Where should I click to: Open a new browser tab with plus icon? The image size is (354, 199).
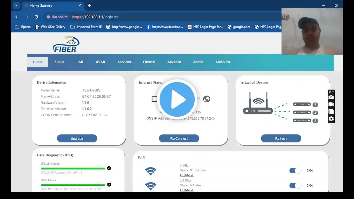pyautogui.click(x=89, y=6)
